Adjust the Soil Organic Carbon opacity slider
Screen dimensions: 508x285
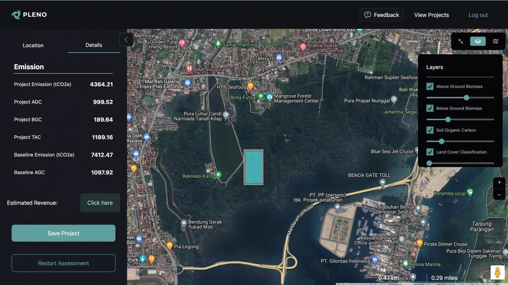[x=441, y=141]
